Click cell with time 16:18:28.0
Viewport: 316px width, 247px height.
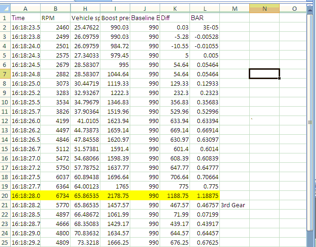click(25, 196)
